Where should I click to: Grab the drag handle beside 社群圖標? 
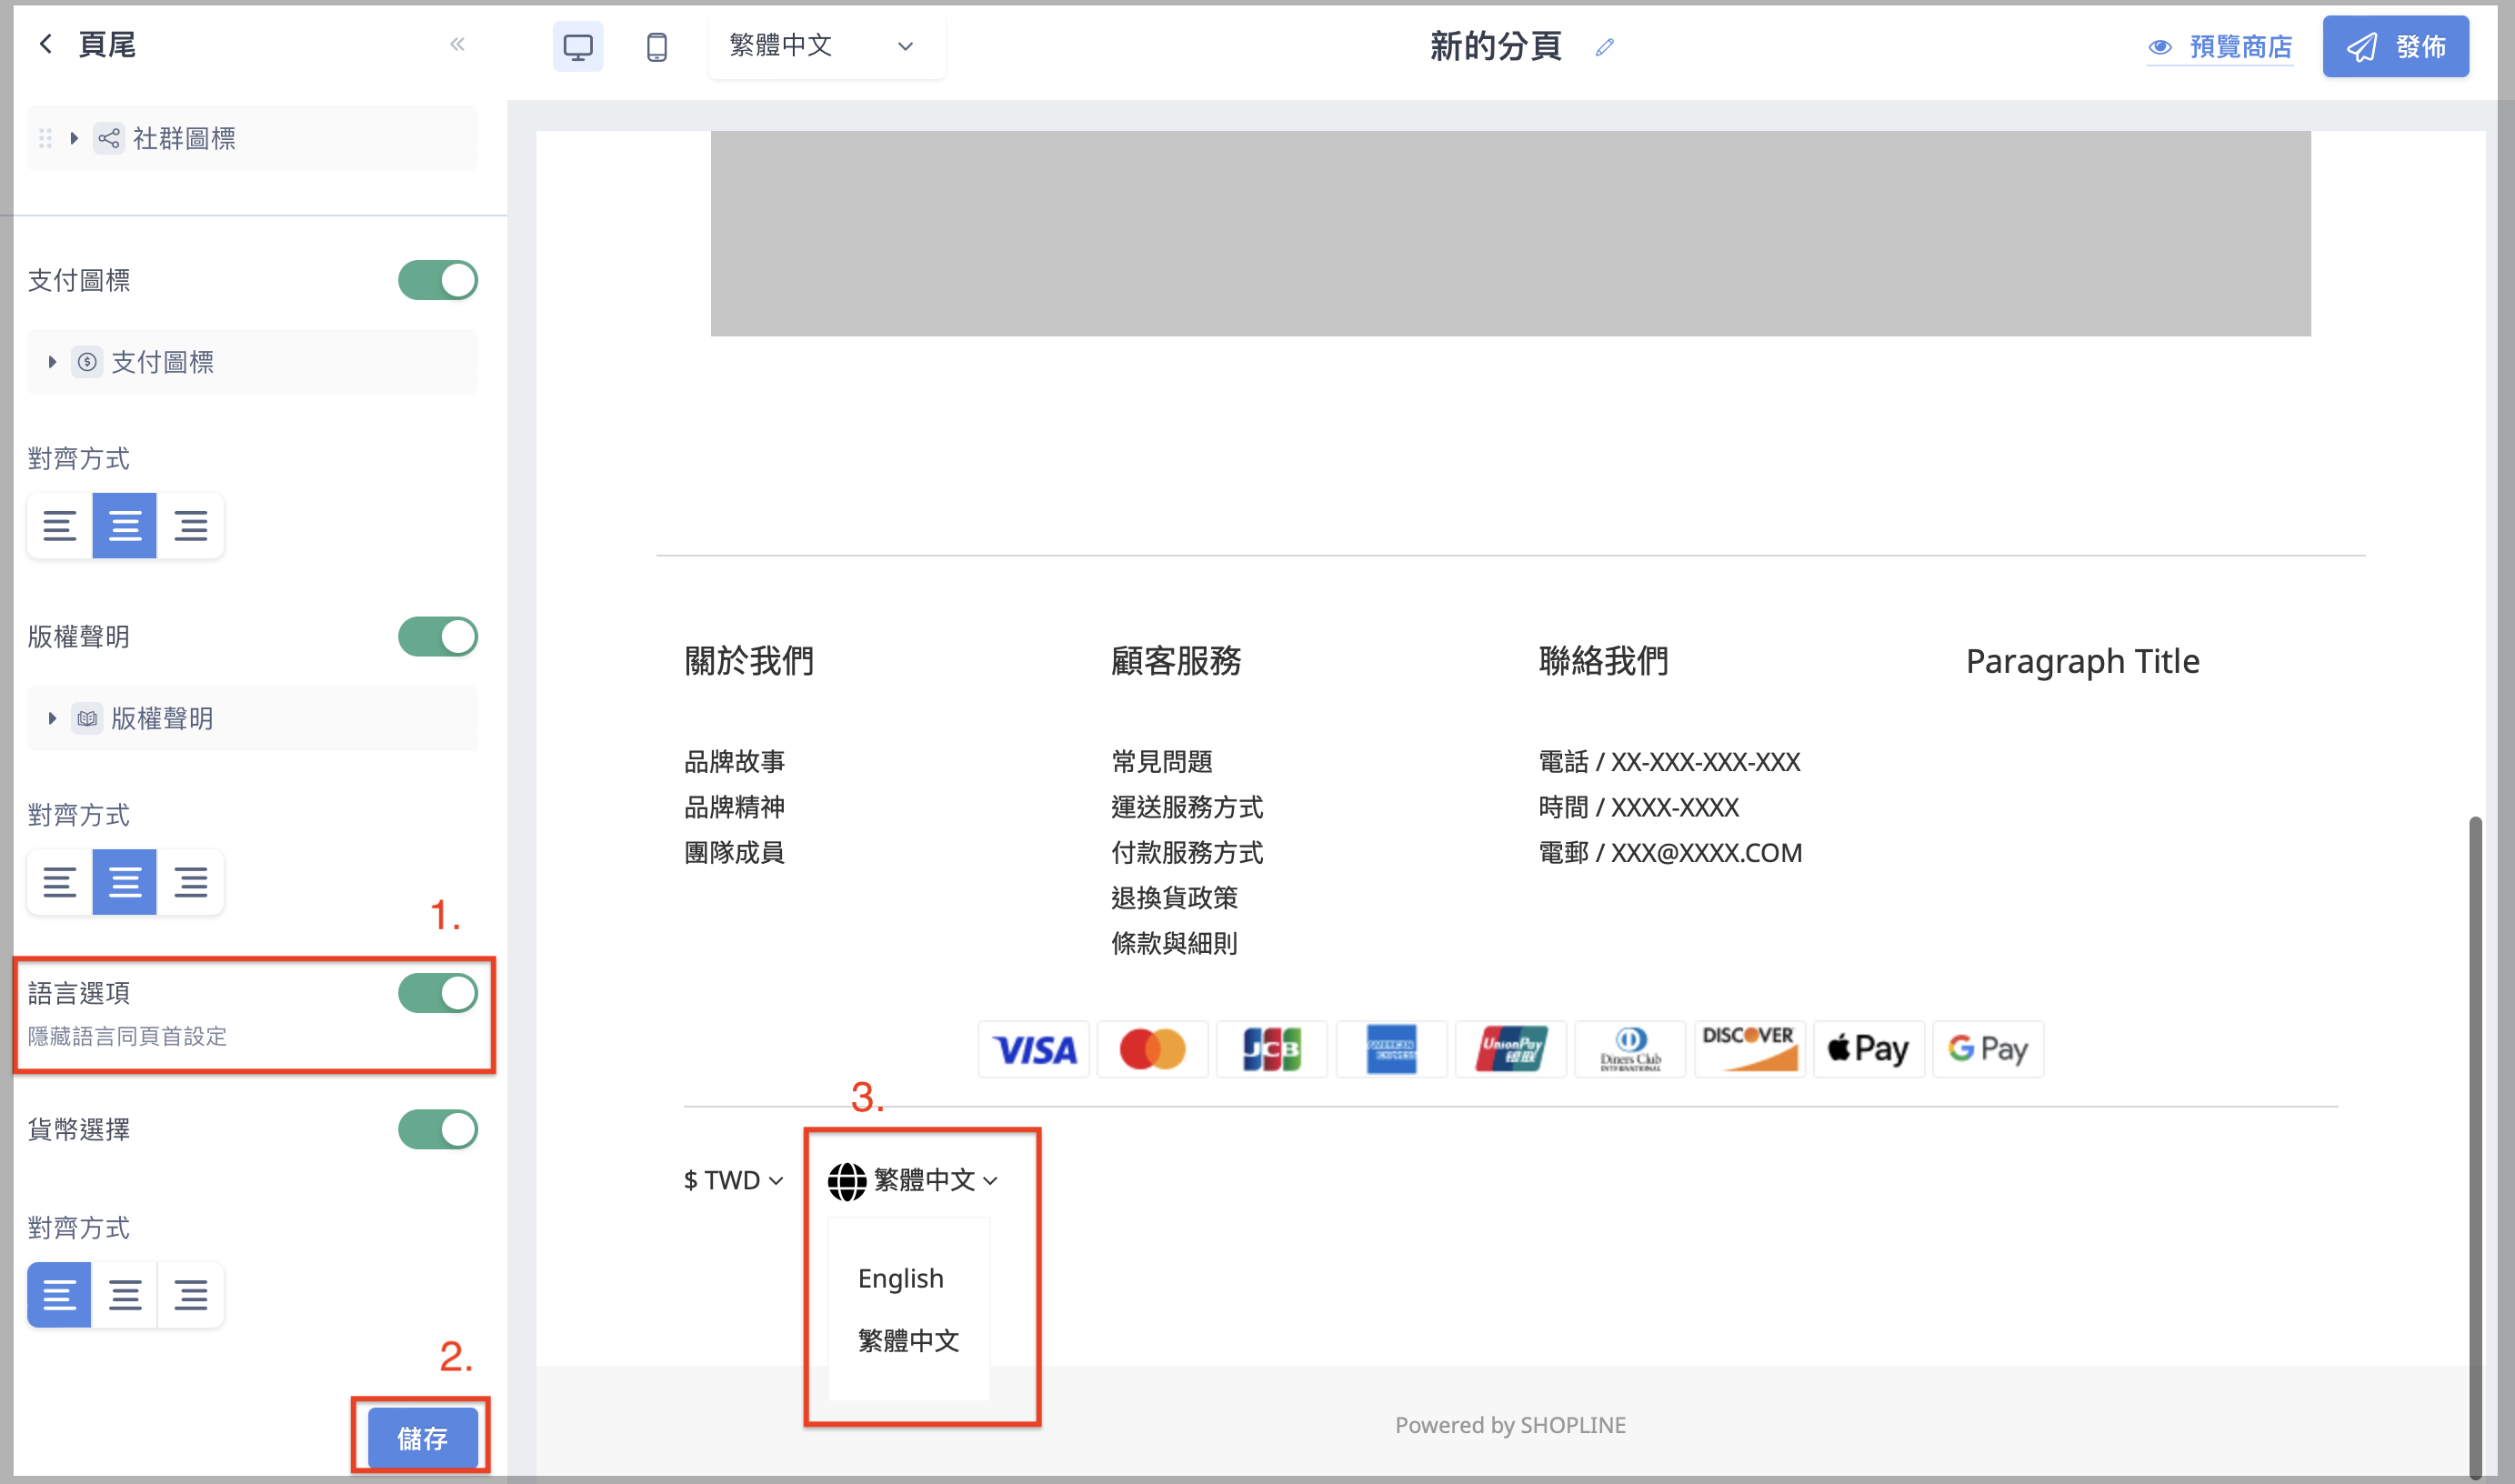tap(45, 138)
